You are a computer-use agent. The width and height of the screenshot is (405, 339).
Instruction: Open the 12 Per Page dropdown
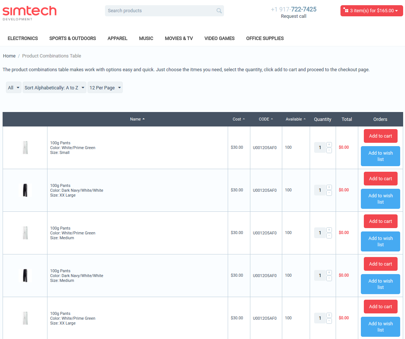point(105,88)
